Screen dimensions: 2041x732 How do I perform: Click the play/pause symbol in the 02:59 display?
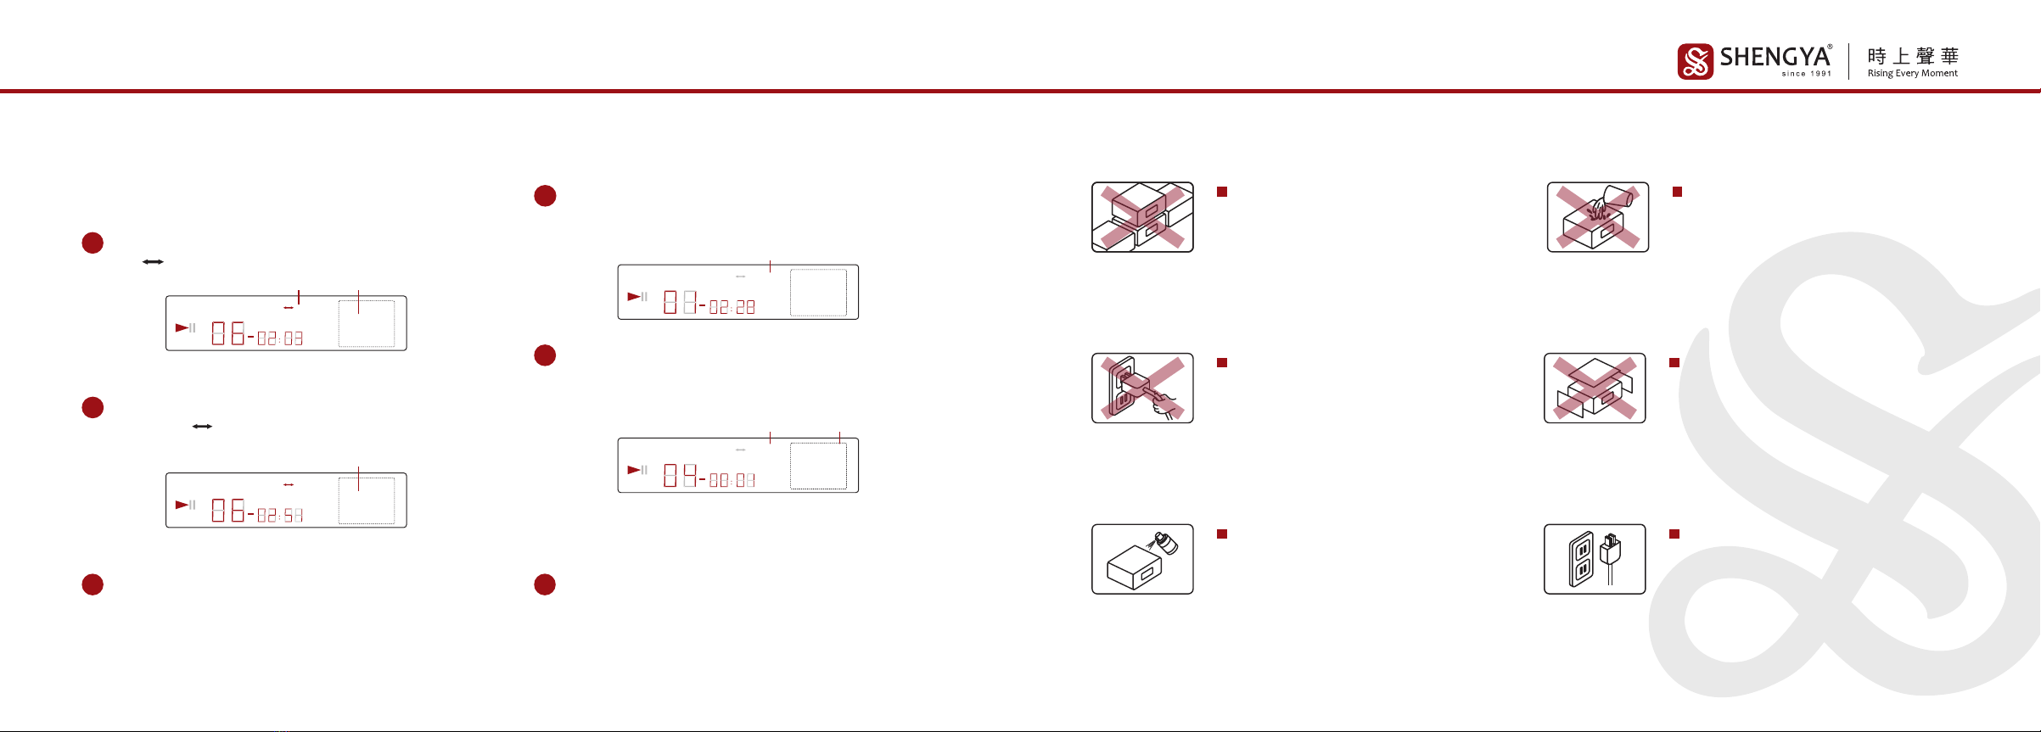(x=185, y=505)
